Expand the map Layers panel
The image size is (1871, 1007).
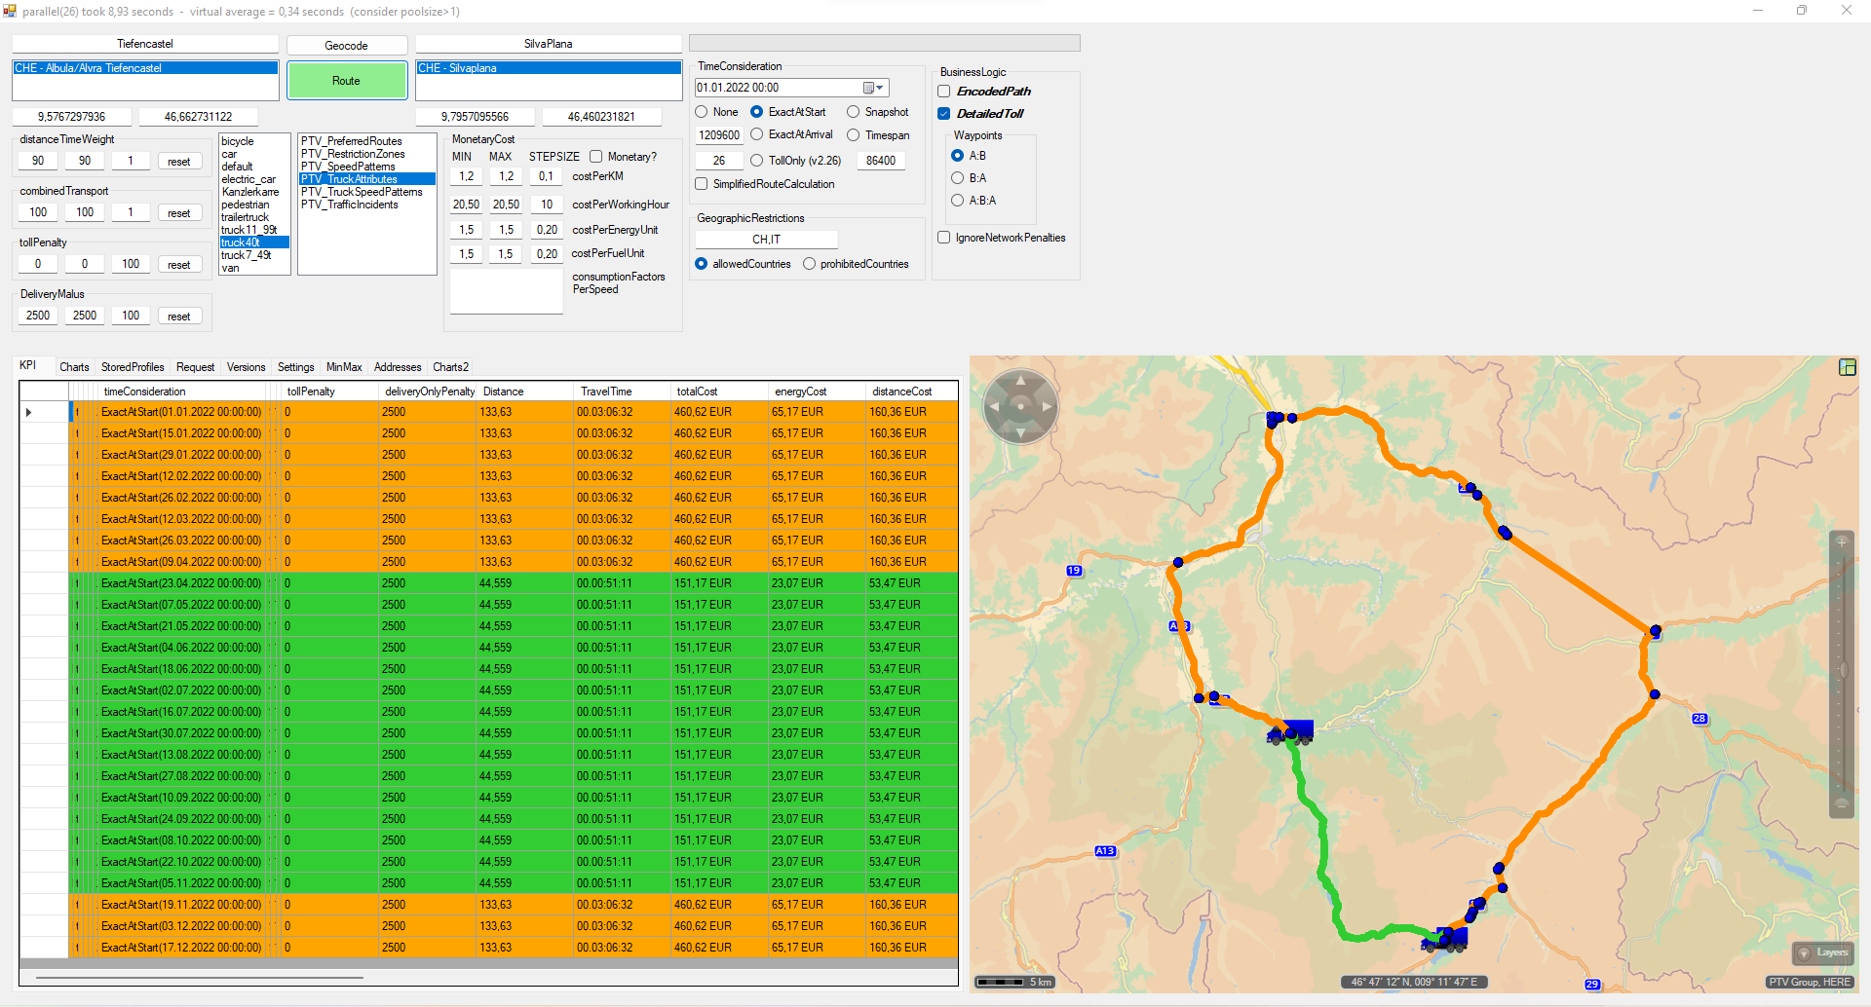[x=1822, y=952]
